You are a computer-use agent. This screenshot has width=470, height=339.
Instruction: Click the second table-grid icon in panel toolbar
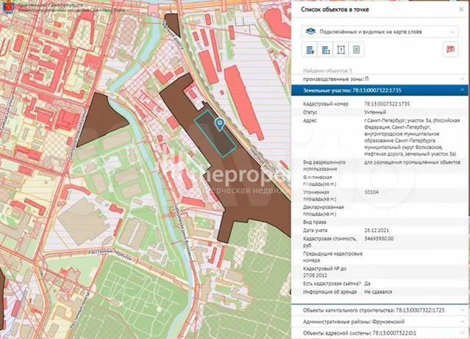(325, 50)
